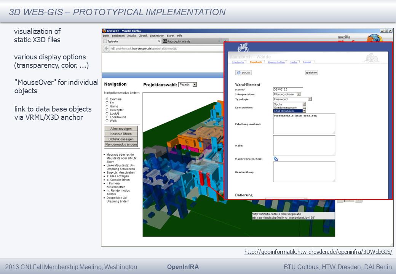
Task: Select the Helicopter navigation mode
Action: (107, 110)
